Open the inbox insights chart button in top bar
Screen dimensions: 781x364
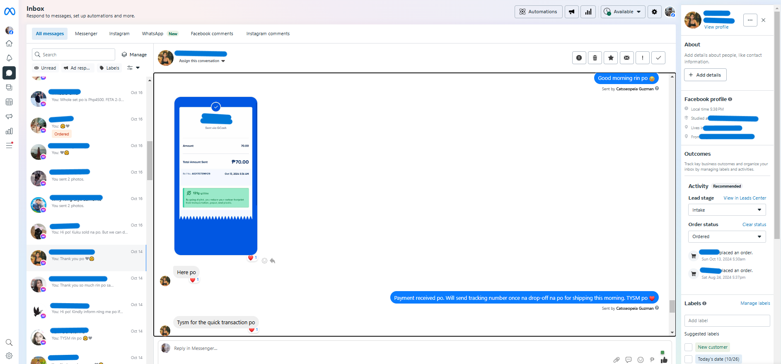click(588, 12)
